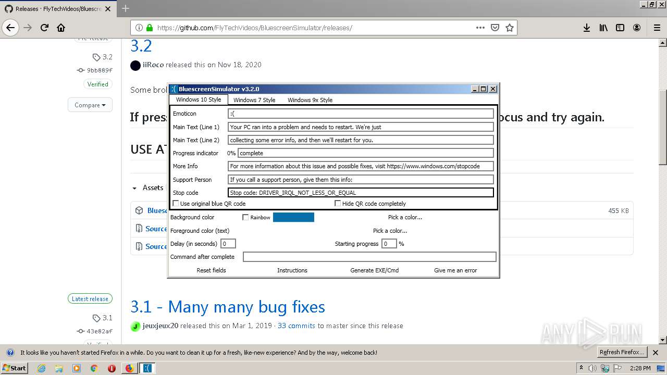Switch to Firefox on the taskbar
The width and height of the screenshot is (667, 375).
pos(129,368)
